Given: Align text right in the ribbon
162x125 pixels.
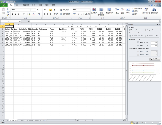Looking at the screenshot, I should [x=51, y=14].
